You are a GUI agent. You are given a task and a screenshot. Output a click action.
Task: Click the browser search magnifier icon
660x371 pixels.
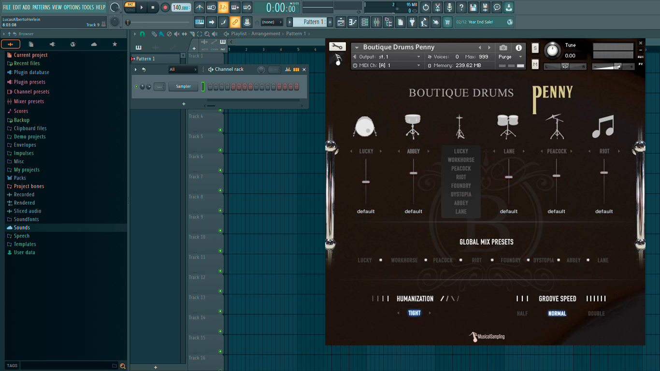click(x=123, y=366)
